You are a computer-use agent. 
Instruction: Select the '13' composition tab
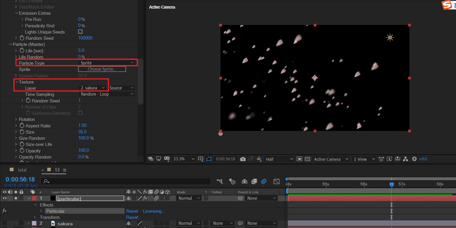pos(57,170)
